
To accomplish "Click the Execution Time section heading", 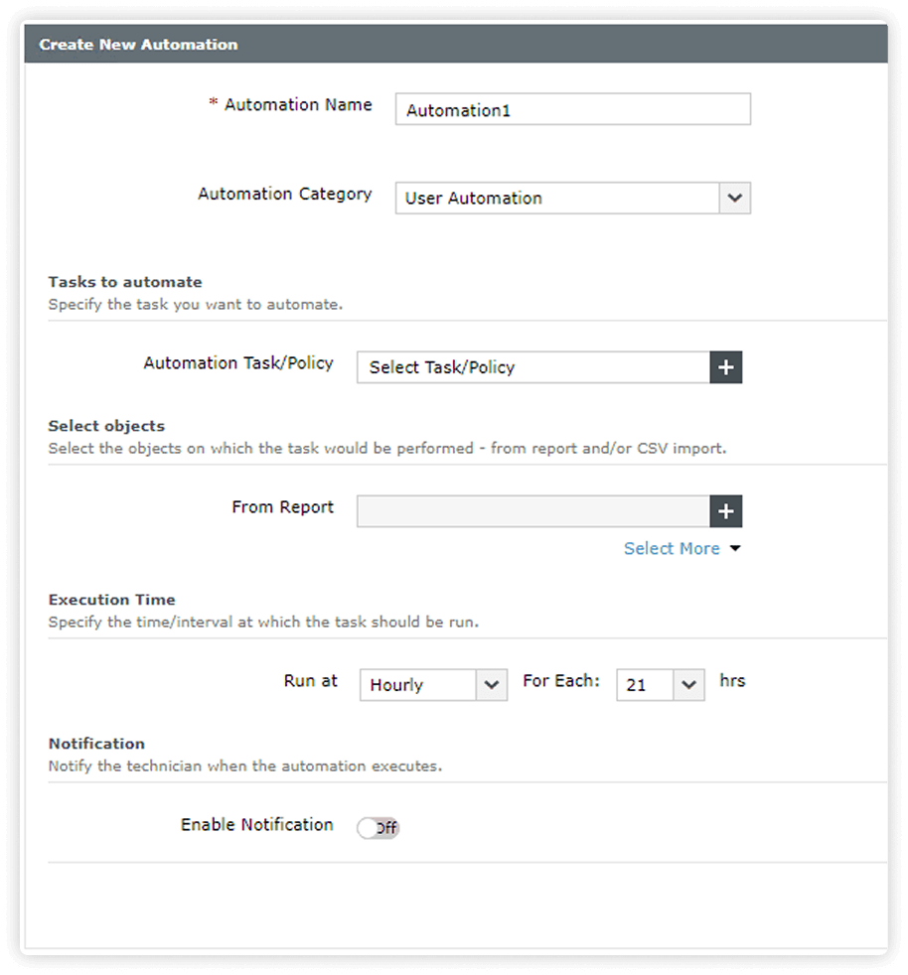I will tap(111, 600).
